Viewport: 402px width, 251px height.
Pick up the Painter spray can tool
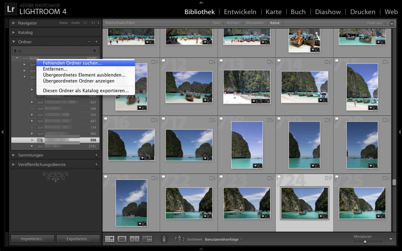[164, 239]
